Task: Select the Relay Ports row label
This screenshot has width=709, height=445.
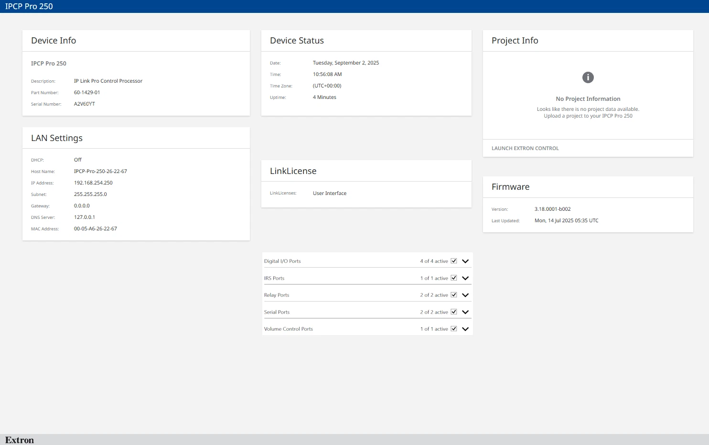Action: (277, 295)
